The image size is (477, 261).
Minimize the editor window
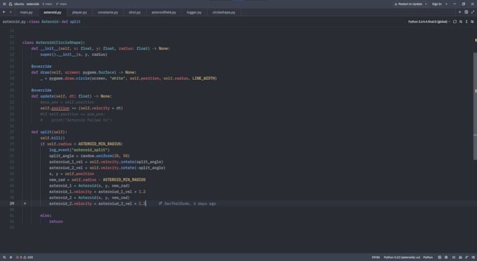pyautogui.click(x=455, y=4)
